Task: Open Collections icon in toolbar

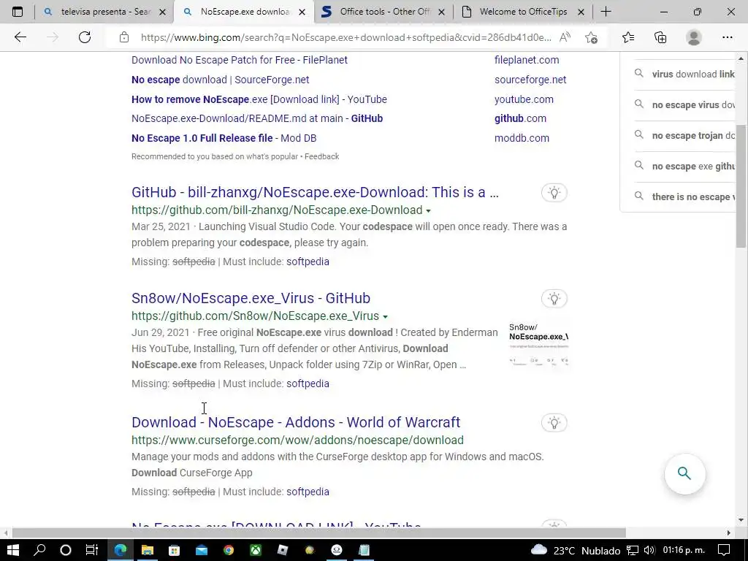Action: [x=660, y=37]
